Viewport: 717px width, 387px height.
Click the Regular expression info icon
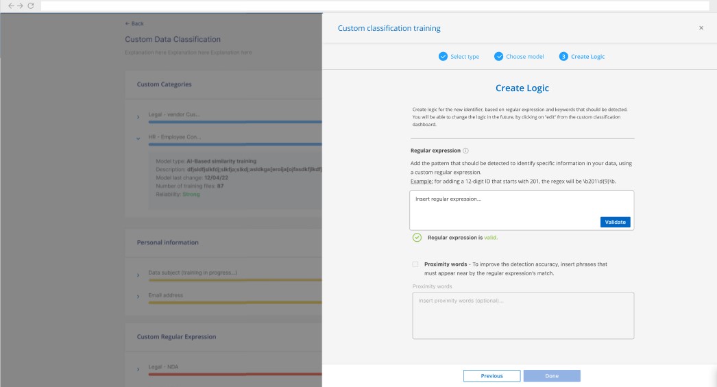tap(465, 151)
